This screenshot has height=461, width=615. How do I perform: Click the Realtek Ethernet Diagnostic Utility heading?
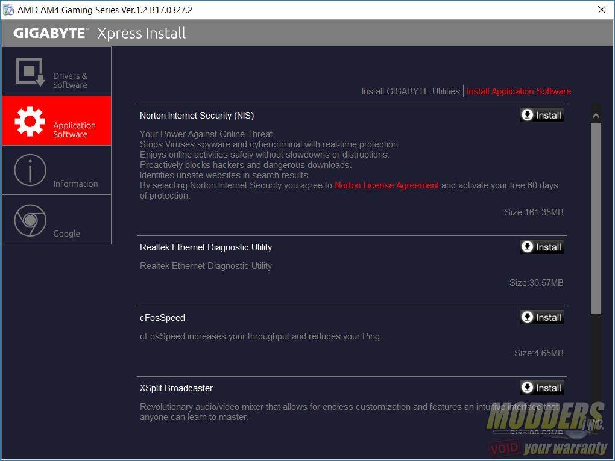[x=206, y=247]
